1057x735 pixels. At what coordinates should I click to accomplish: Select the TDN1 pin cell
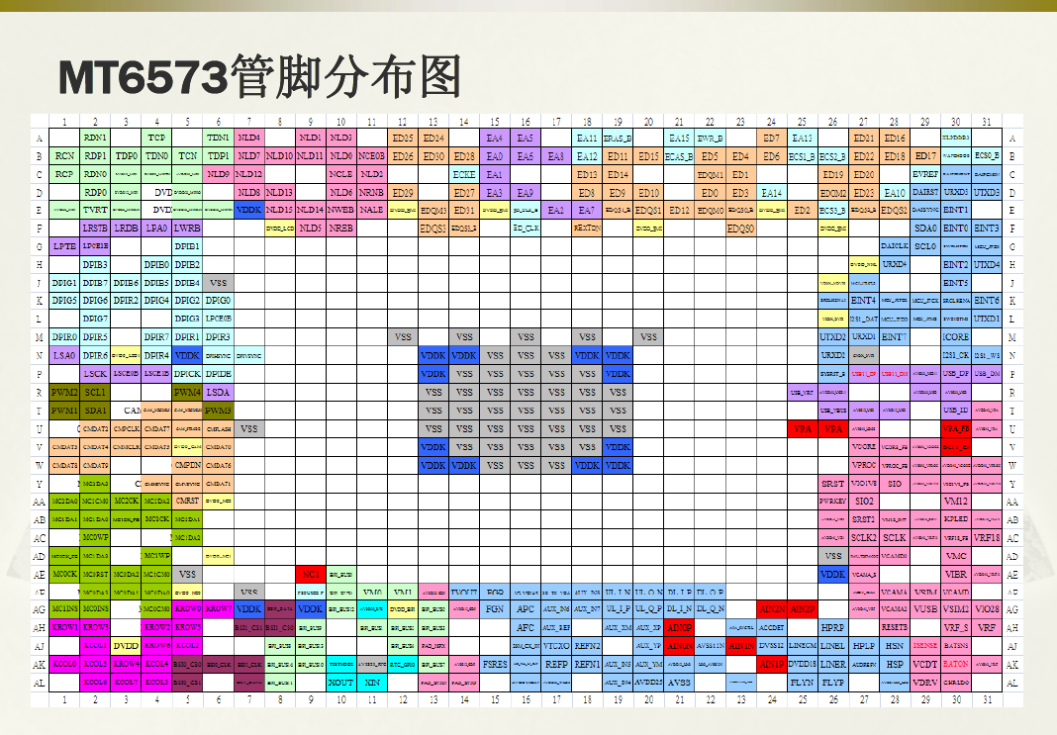pos(218,138)
